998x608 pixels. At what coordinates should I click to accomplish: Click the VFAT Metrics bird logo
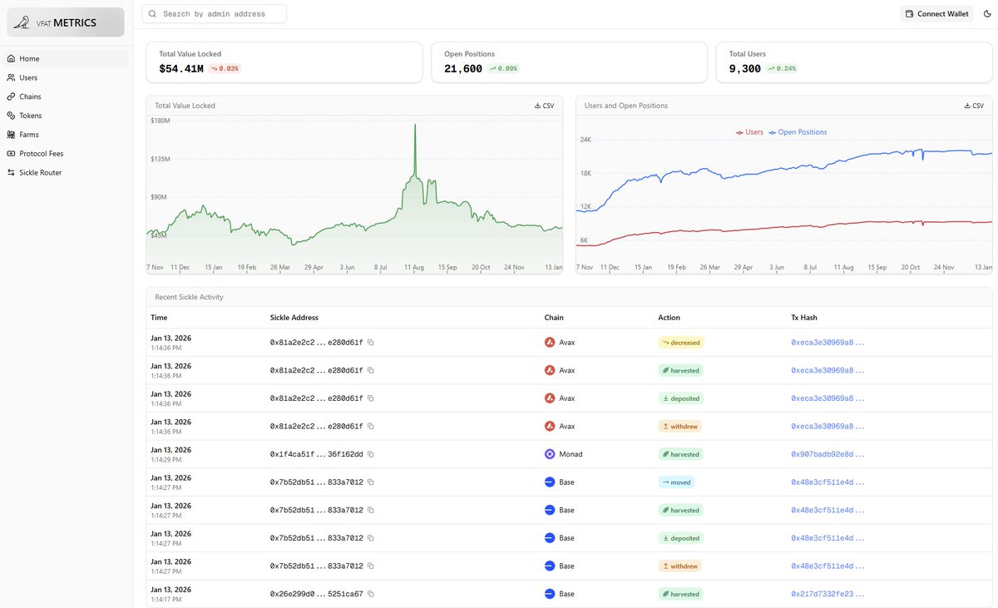pos(23,22)
